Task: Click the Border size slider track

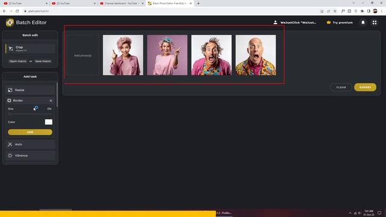Action: coord(30,114)
